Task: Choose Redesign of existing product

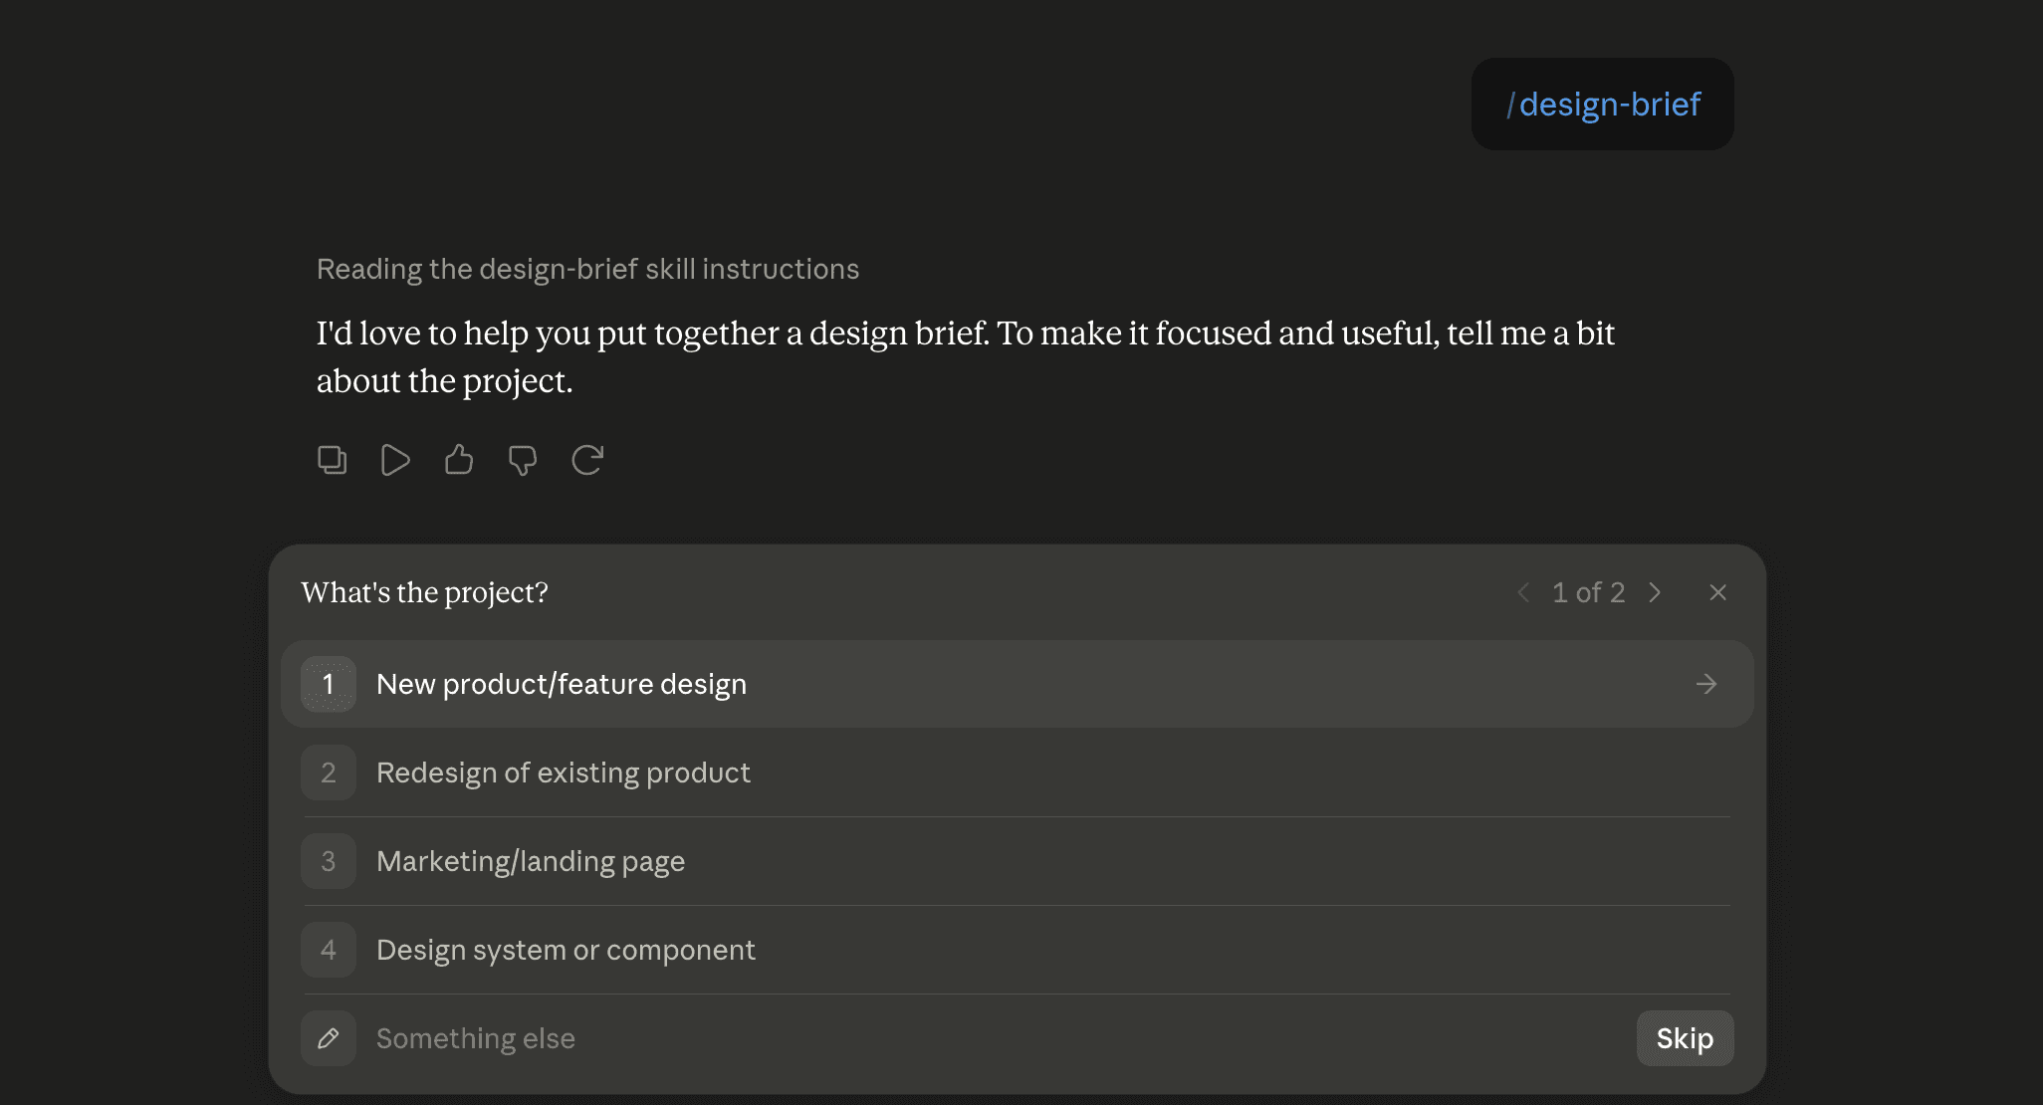Action: tap(1017, 773)
